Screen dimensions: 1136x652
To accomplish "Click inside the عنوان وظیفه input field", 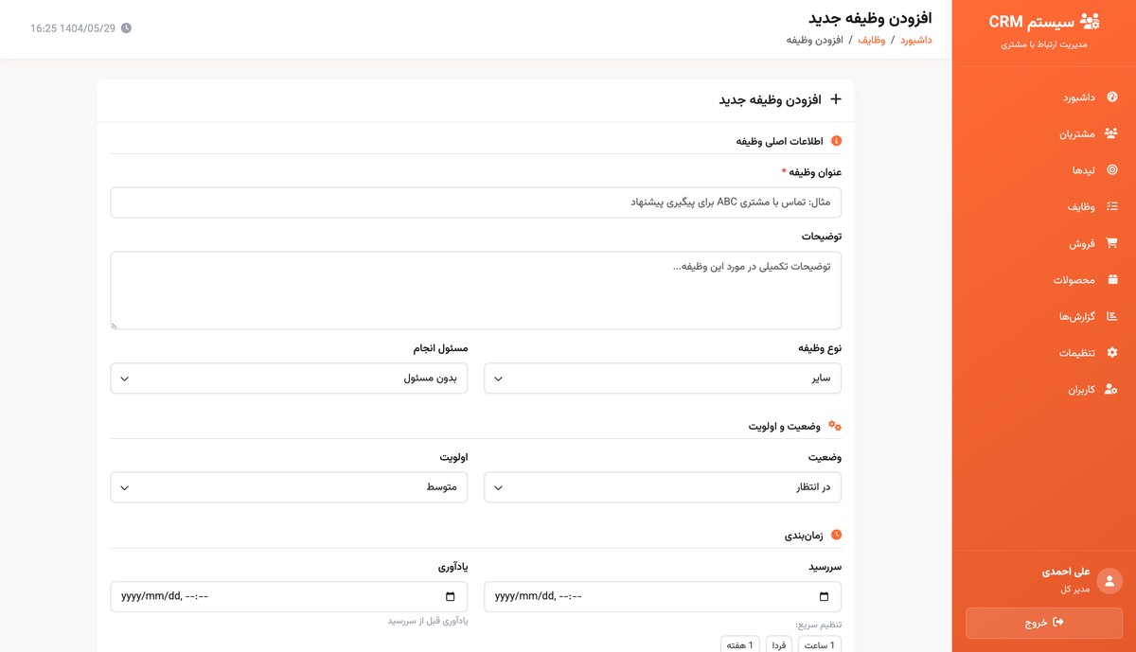I will 475,202.
